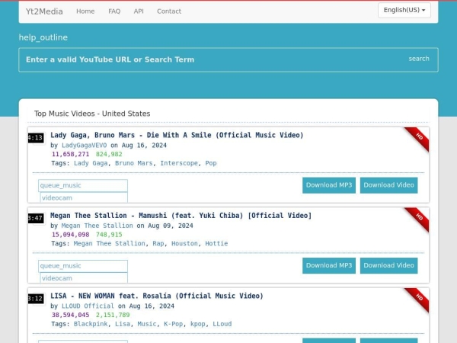Select the lowercase kpop tag
457x343 pixels.
[x=198, y=324]
